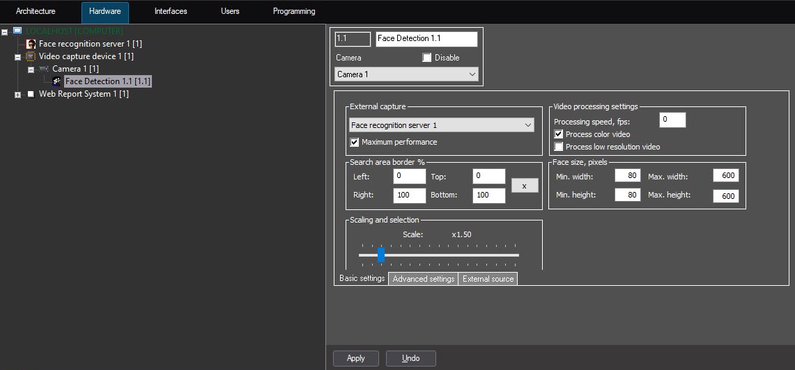Open the Advanced settings tab
The height and width of the screenshot is (370, 795).
tap(424, 279)
